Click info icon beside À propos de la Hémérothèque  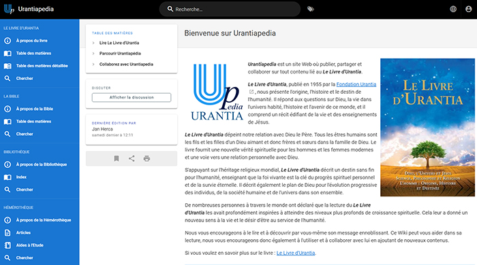tap(7, 220)
